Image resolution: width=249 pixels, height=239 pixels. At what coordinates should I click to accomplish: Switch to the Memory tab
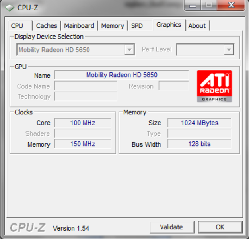click(x=113, y=25)
